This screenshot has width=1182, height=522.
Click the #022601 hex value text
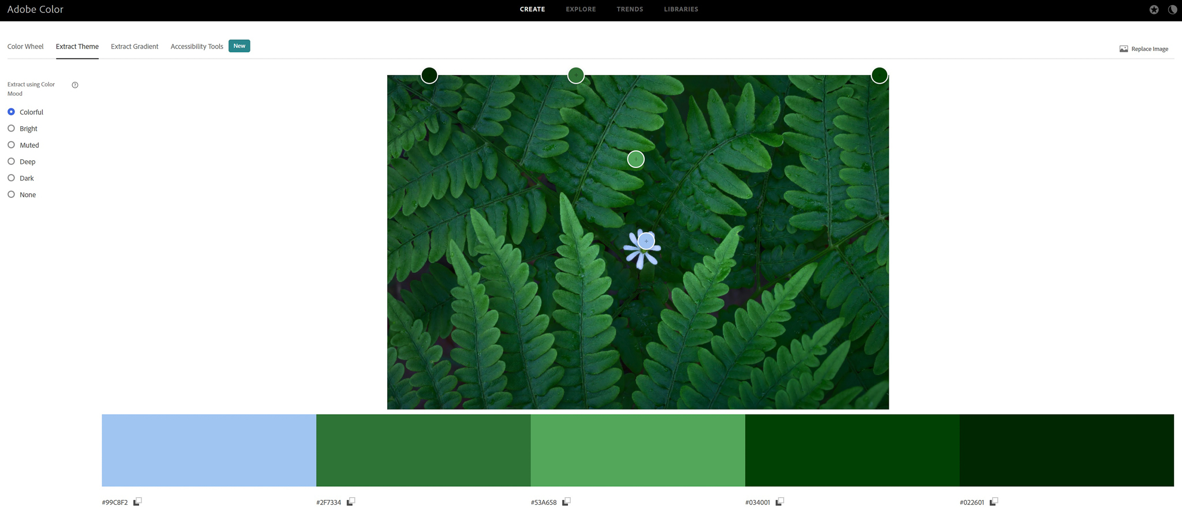pos(971,502)
